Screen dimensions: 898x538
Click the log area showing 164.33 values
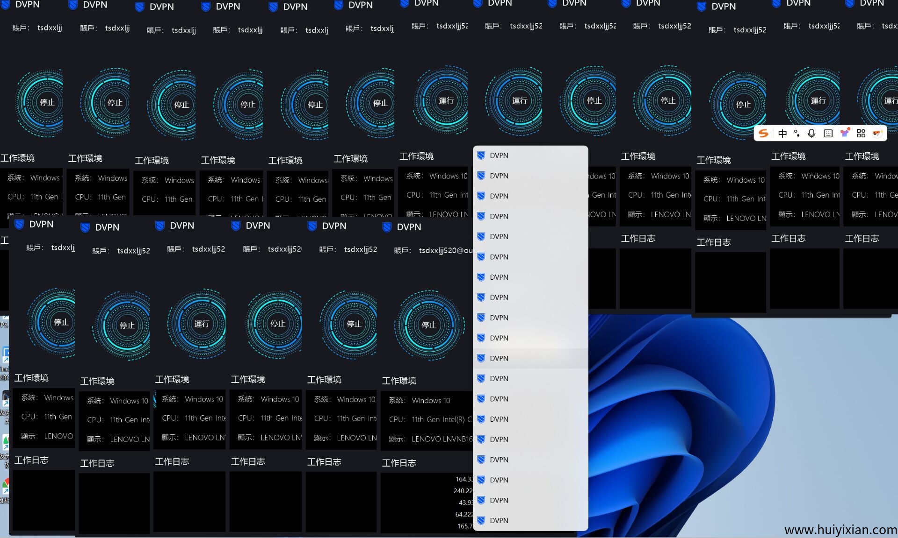pyautogui.click(x=426, y=502)
